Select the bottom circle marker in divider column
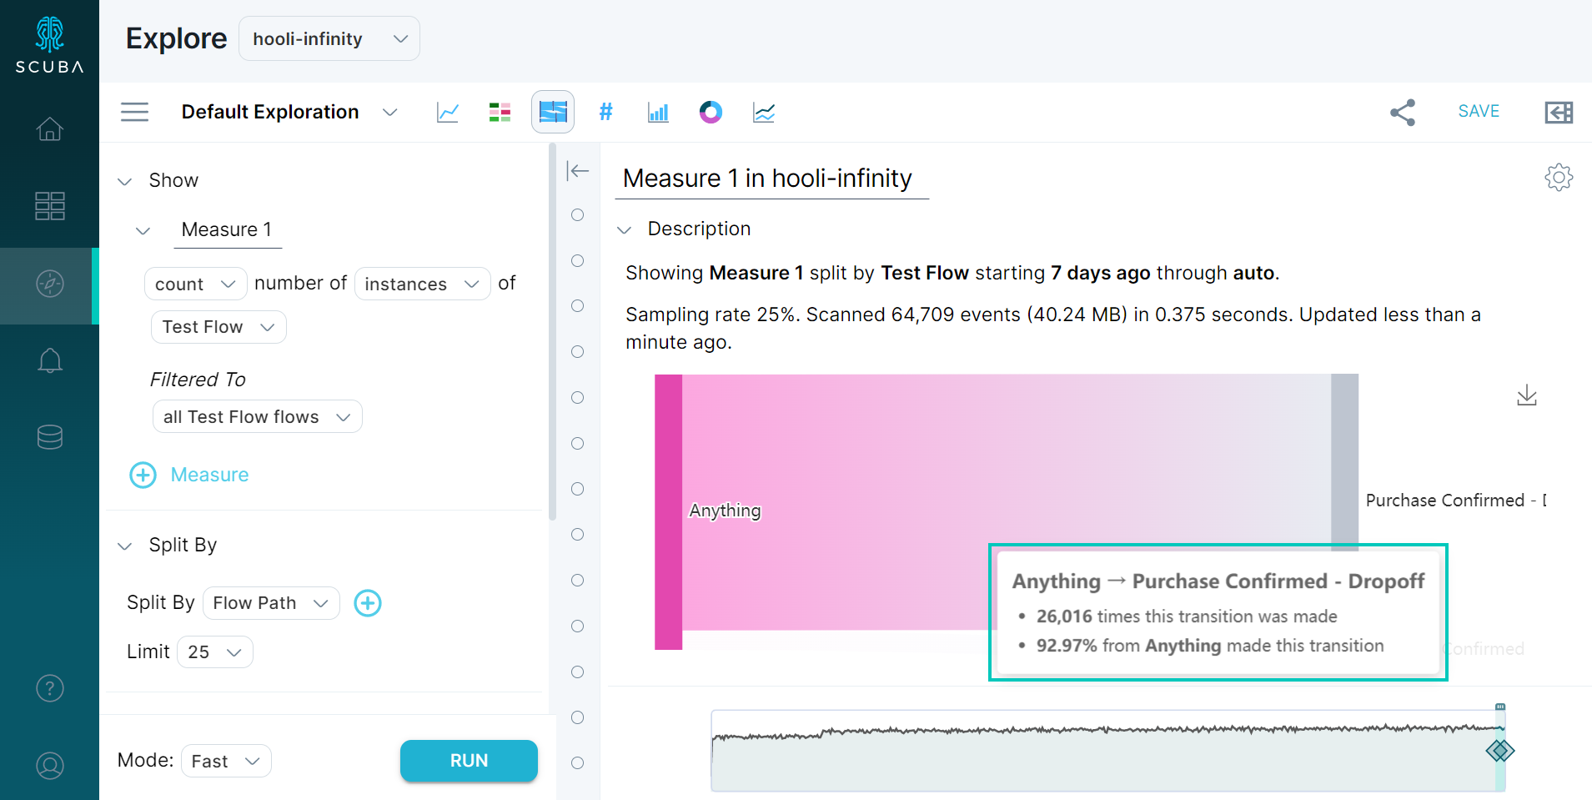 coord(577,762)
